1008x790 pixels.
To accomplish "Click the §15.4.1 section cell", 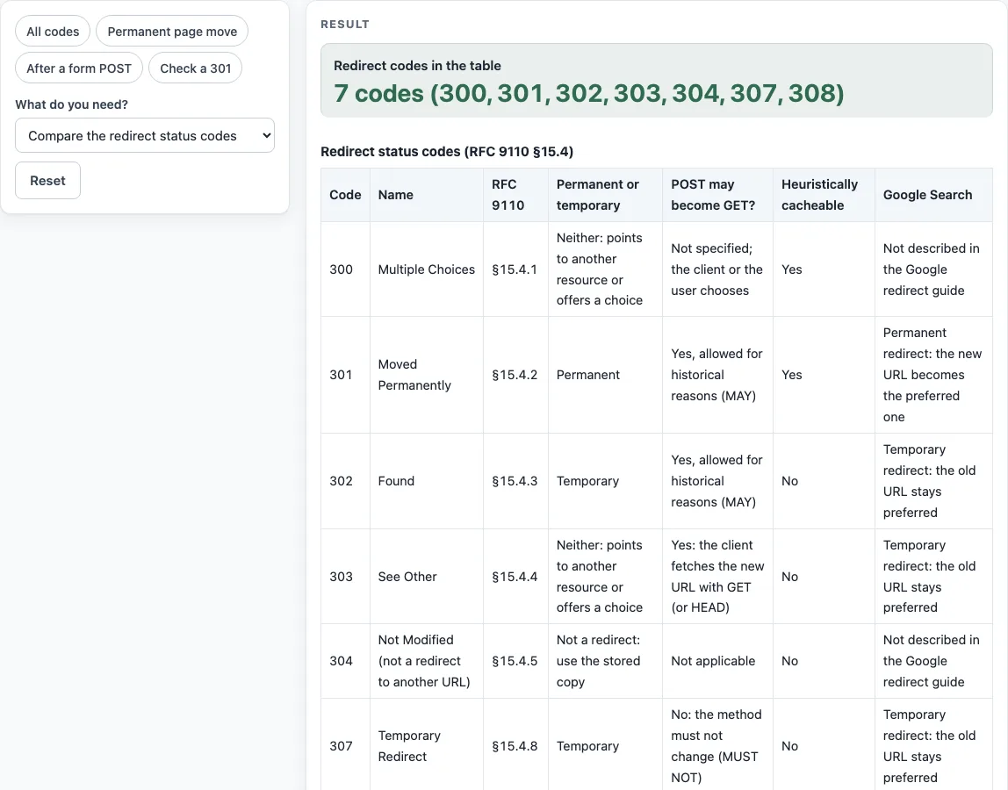I will point(515,269).
